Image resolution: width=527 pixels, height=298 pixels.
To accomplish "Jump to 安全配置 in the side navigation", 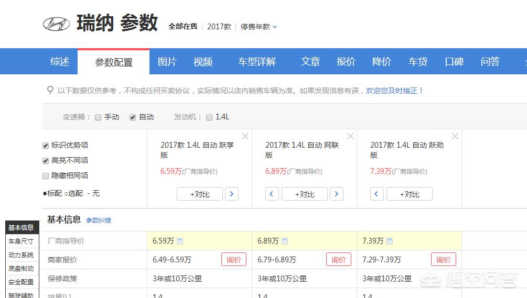I will coord(22,282).
